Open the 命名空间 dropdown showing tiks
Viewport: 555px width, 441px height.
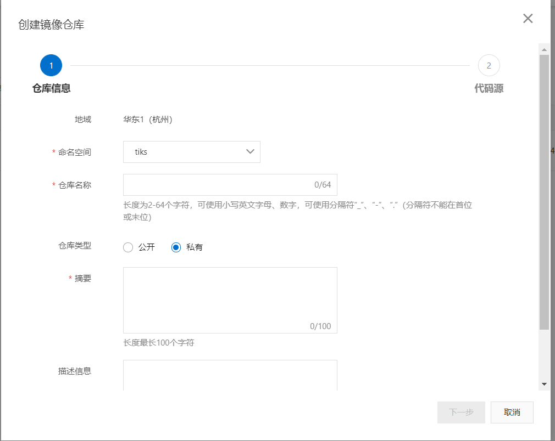tap(191, 152)
